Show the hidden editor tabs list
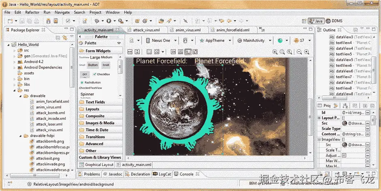The image size is (381, 191). [262, 30]
